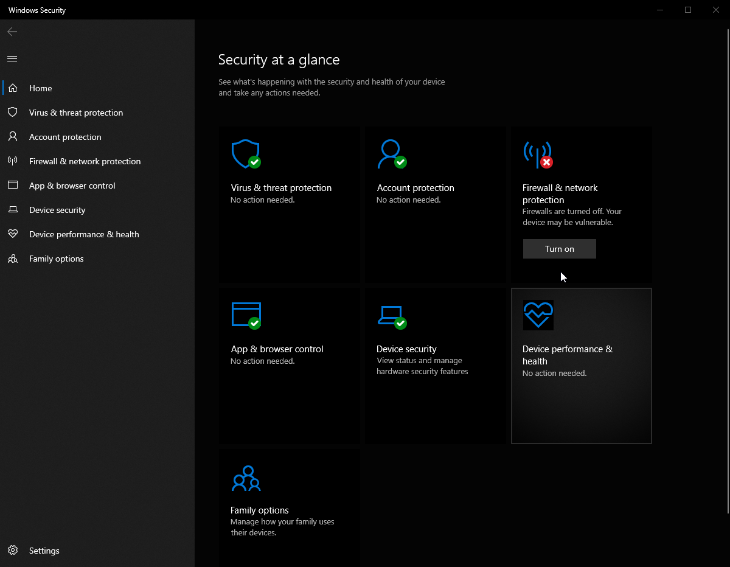Minimize the Windows Security window

click(x=660, y=10)
